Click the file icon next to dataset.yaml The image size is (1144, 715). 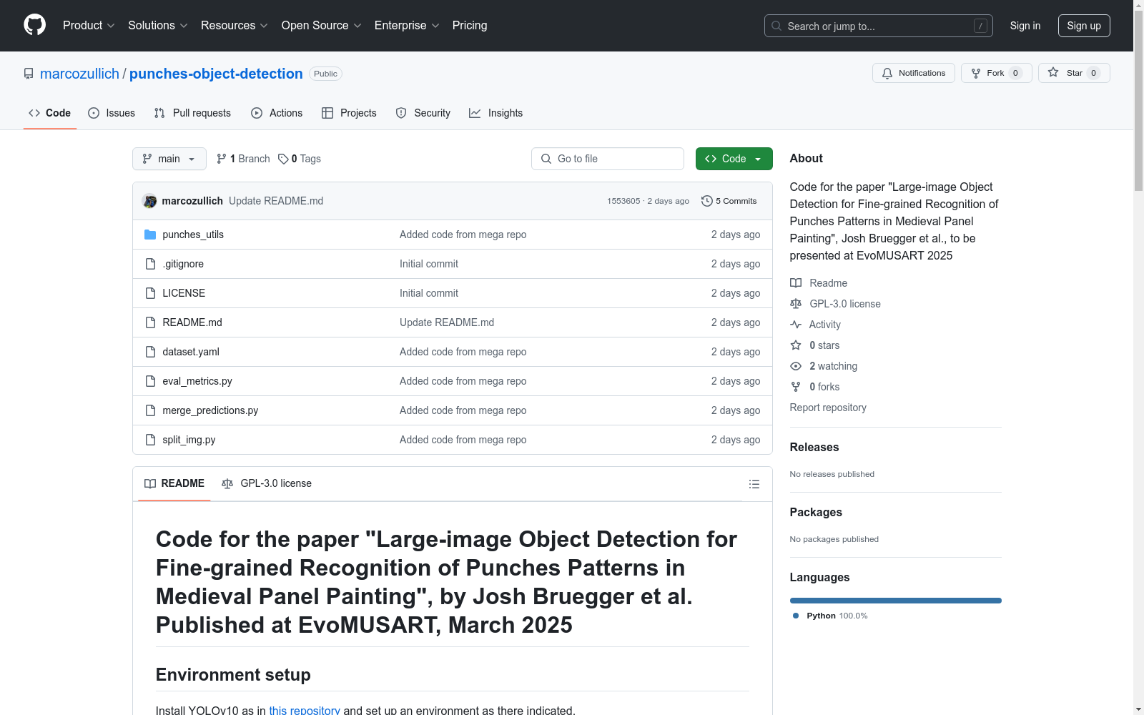pos(150,352)
